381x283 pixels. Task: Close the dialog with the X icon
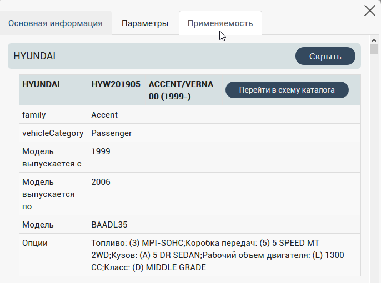[x=369, y=11]
